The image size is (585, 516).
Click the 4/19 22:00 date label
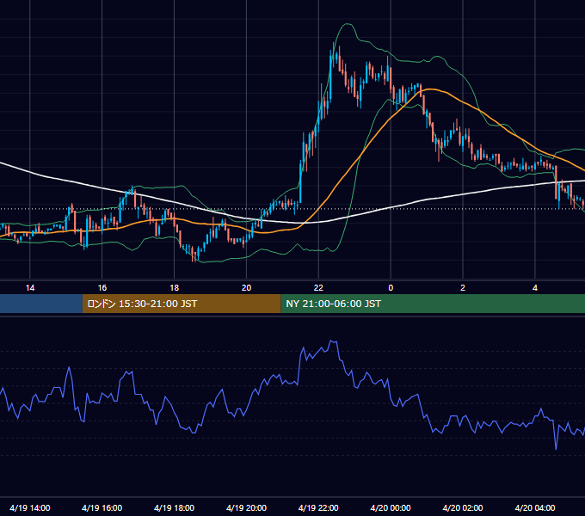coord(318,507)
